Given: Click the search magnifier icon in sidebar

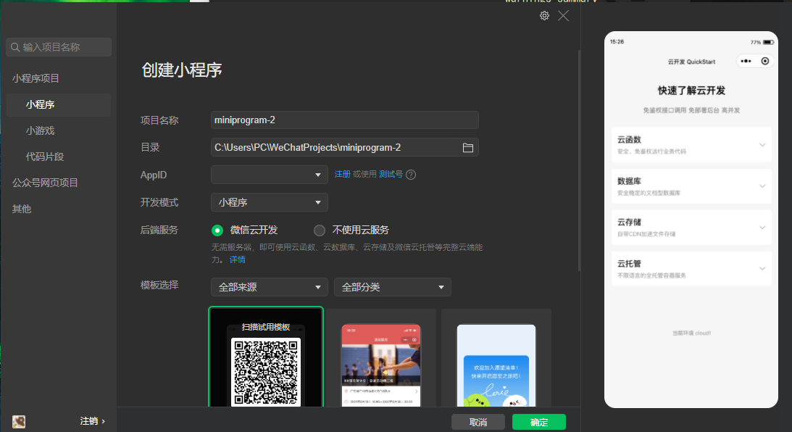Looking at the screenshot, I should (15, 47).
